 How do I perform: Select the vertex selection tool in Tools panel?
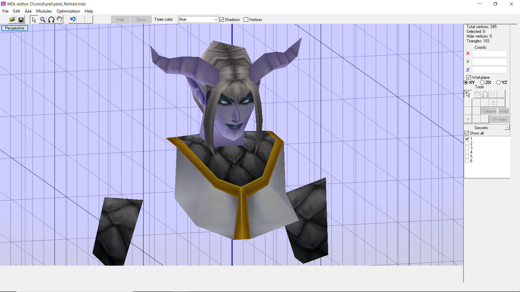(x=468, y=94)
